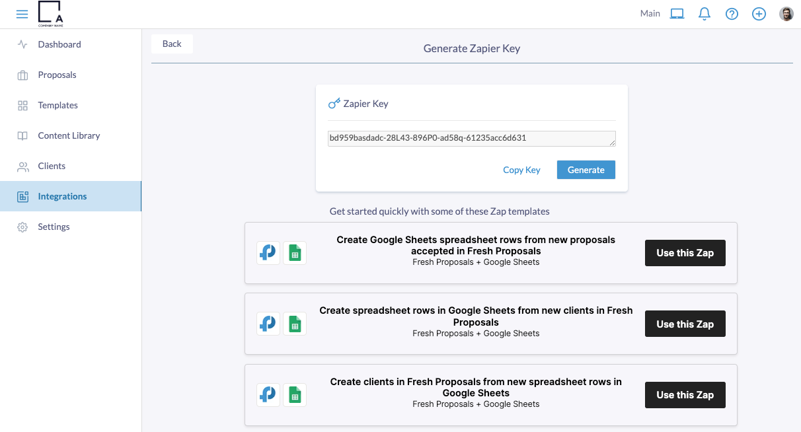Click the Main workspace label
Viewport: 801px width, 432px height.
(x=650, y=13)
